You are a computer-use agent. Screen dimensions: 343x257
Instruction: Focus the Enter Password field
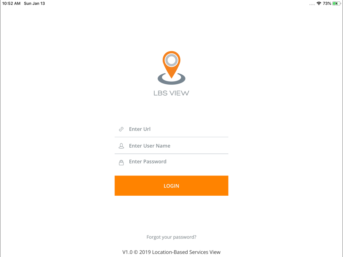171,161
